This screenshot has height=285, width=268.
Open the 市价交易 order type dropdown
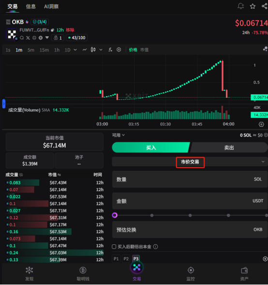tap(190, 162)
